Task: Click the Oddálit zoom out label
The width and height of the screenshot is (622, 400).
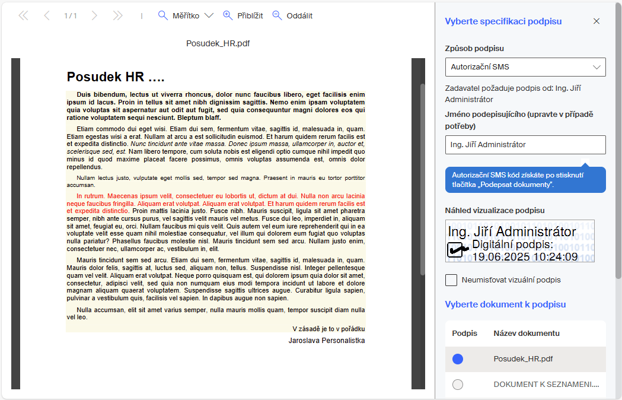Action: pos(299,16)
